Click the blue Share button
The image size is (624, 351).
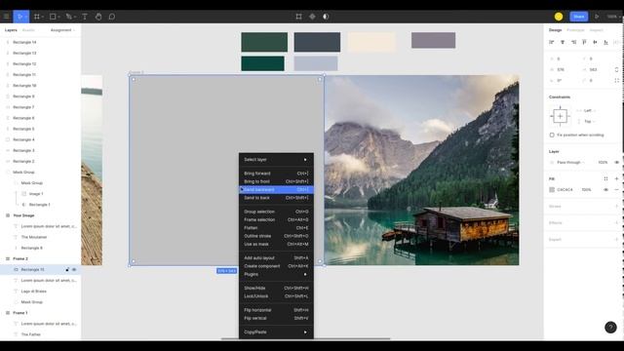[578, 17]
